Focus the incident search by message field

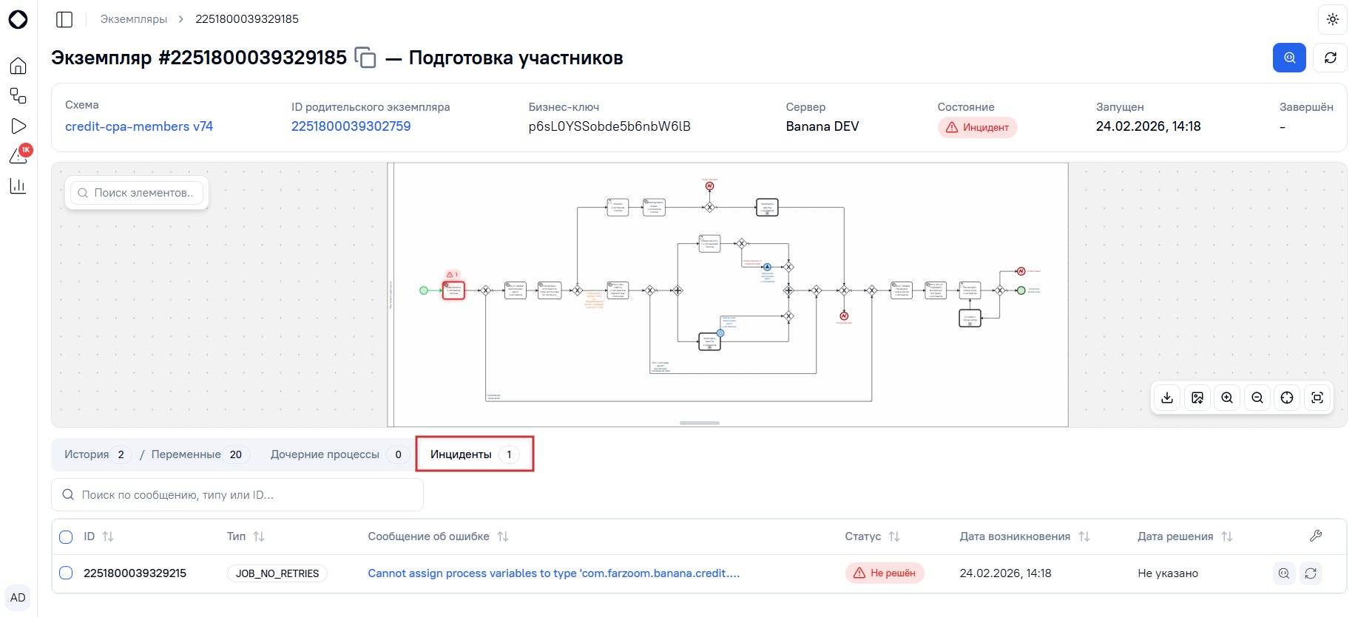pyautogui.click(x=237, y=495)
